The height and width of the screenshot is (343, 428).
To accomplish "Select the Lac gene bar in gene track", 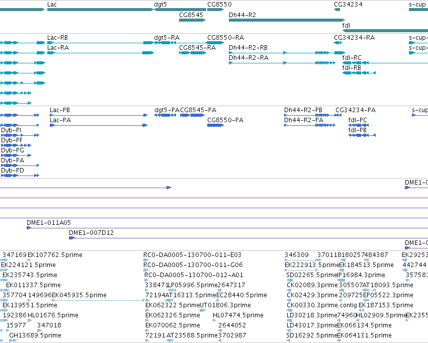I will [101, 10].
